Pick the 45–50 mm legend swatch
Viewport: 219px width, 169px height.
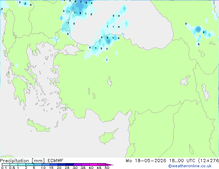(102, 165)
